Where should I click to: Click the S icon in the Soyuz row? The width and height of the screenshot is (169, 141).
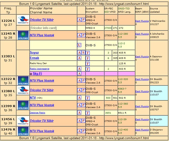tap(83, 53)
